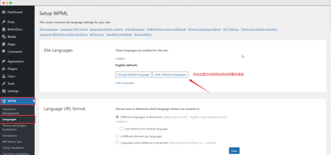Select A different domain per language

117,136
